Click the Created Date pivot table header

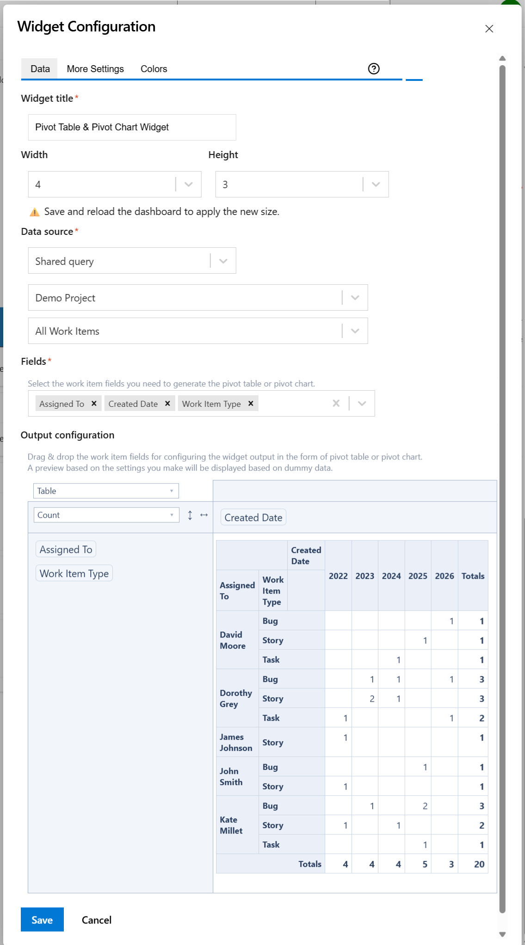pos(306,556)
